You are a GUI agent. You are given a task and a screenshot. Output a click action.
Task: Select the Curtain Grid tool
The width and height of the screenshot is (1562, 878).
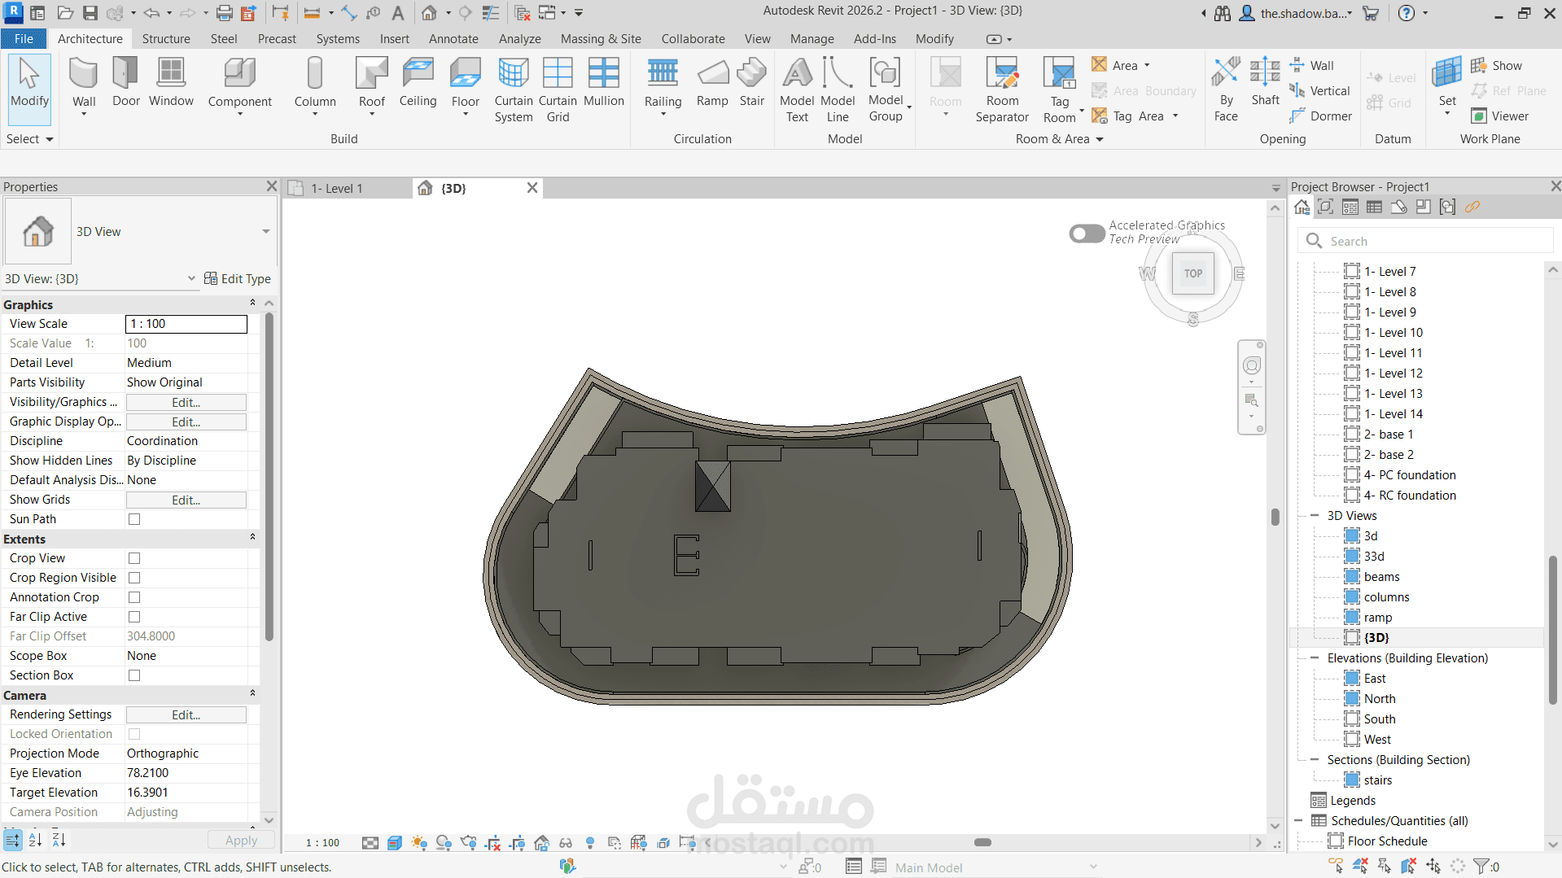pos(558,90)
